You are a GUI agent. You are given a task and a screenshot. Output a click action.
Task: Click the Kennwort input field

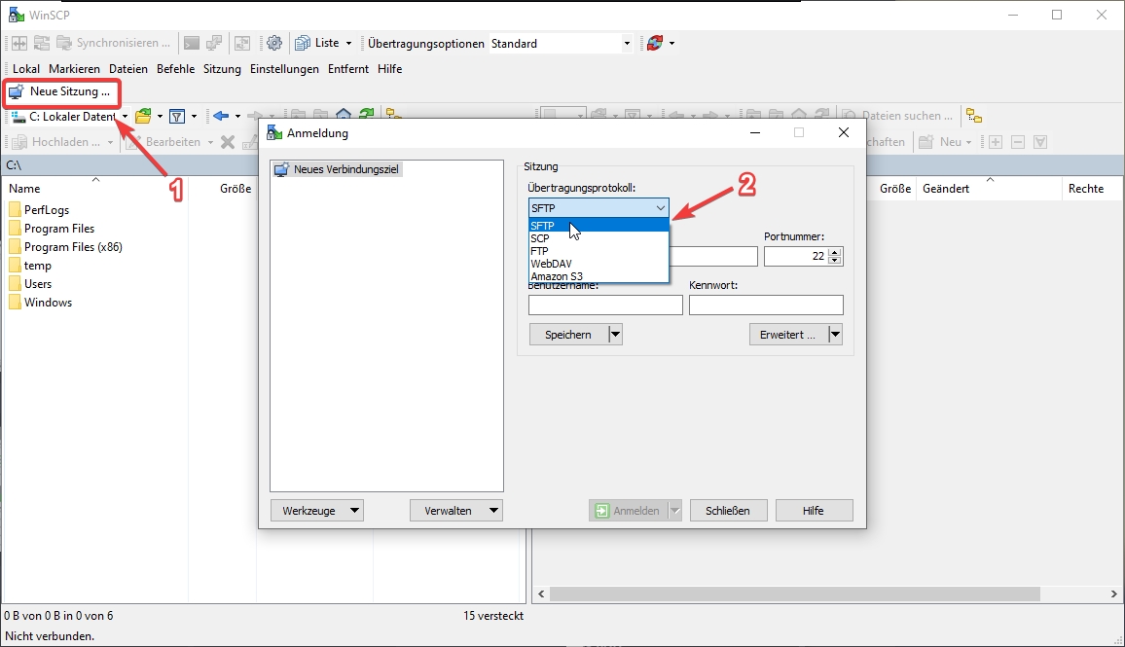[x=766, y=306]
